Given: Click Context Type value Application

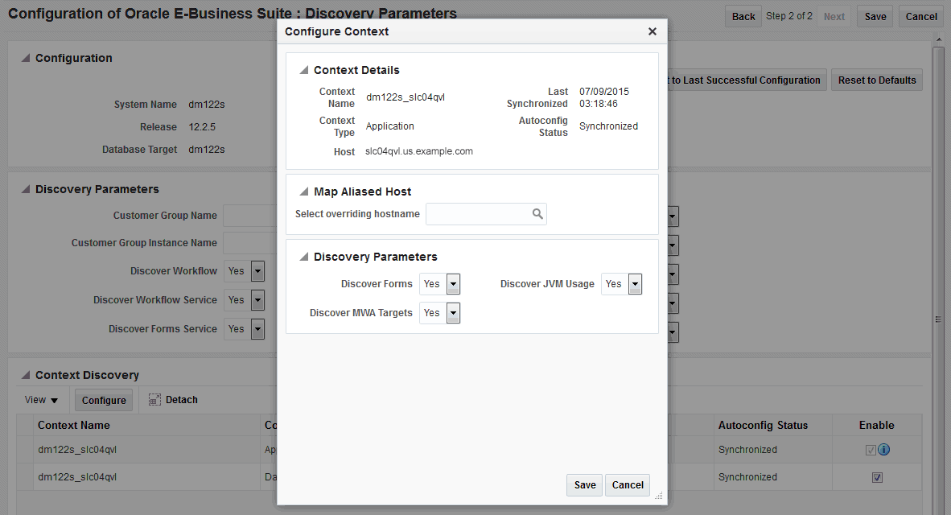Looking at the screenshot, I should coord(390,126).
